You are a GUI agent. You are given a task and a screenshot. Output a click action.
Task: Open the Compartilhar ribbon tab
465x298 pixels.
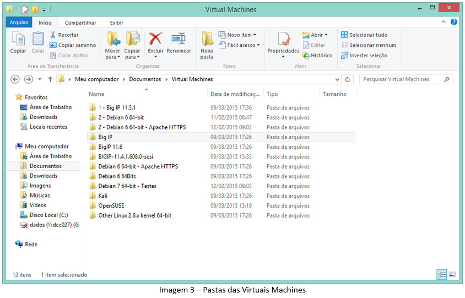point(80,23)
